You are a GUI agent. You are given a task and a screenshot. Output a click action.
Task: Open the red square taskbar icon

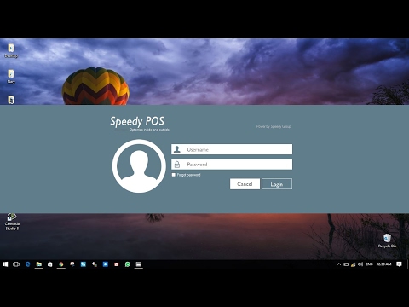[x=117, y=264]
